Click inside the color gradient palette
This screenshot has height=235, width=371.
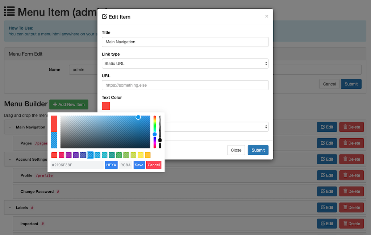click(x=105, y=132)
